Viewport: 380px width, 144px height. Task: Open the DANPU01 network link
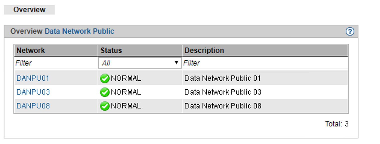(x=33, y=78)
